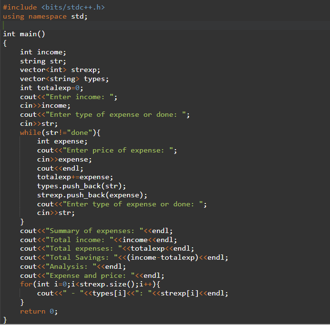Click the cout "Total Savings: " line
This screenshot has width=330, height=325.
coord(124,258)
